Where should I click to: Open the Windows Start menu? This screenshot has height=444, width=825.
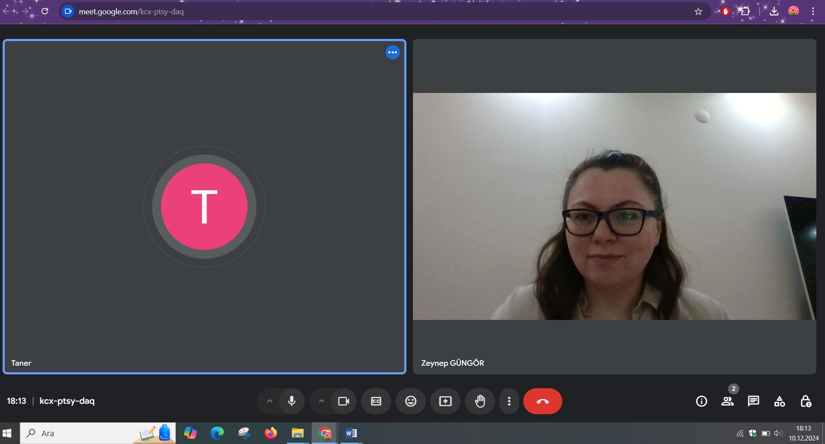[7, 433]
